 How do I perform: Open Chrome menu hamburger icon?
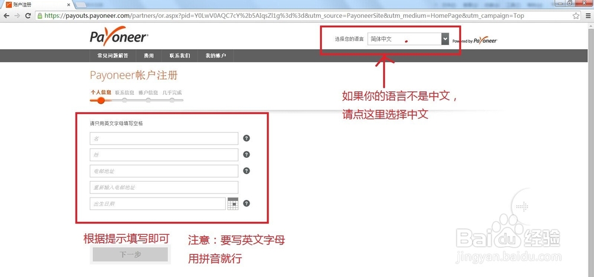[587, 15]
